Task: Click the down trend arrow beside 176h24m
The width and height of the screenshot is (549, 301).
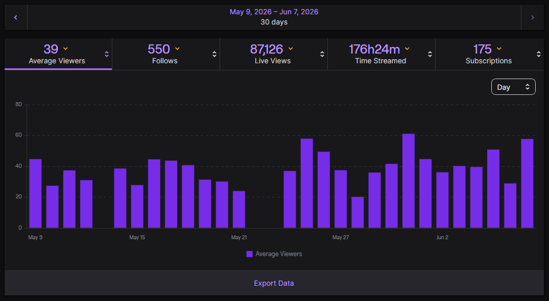Action: pos(407,49)
